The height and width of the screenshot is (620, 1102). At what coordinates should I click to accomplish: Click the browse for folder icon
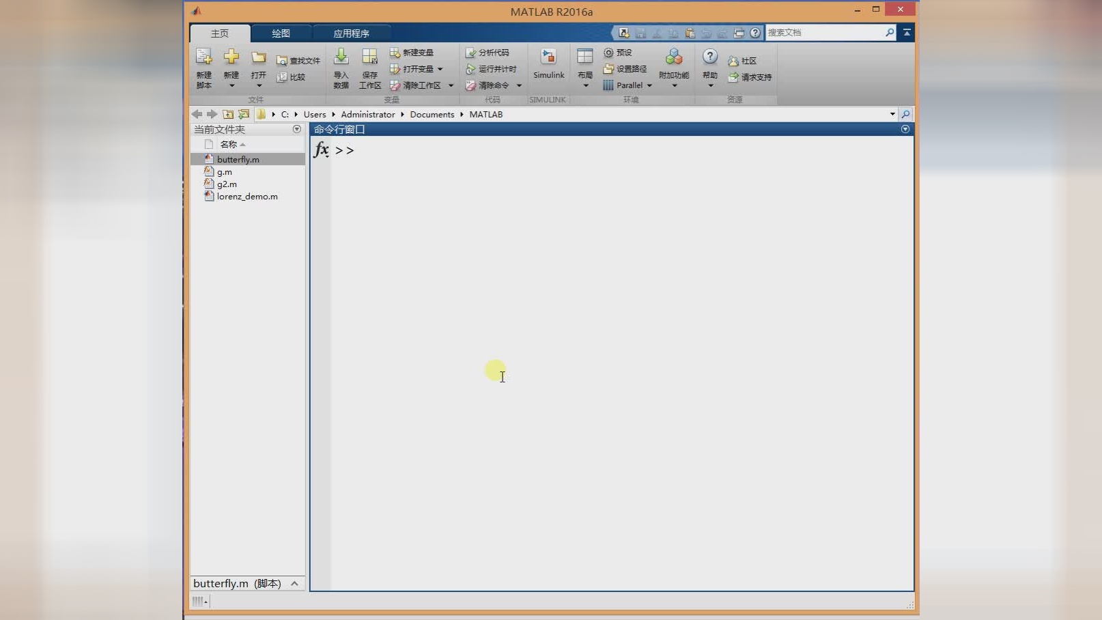point(244,114)
